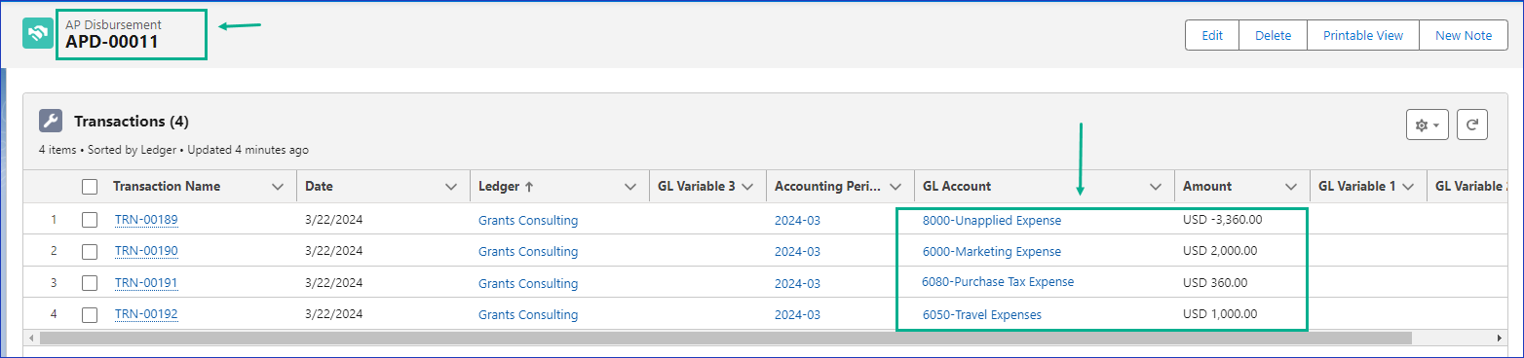Open Transaction Name column dropdown

pyautogui.click(x=278, y=186)
